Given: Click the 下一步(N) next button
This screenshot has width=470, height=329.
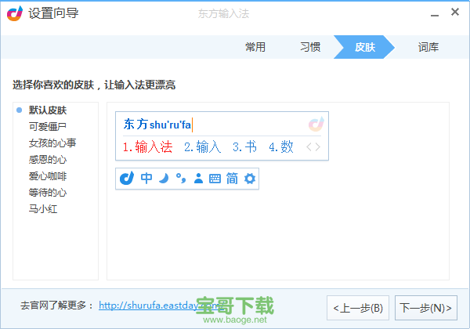Looking at the screenshot, I should 426,308.
